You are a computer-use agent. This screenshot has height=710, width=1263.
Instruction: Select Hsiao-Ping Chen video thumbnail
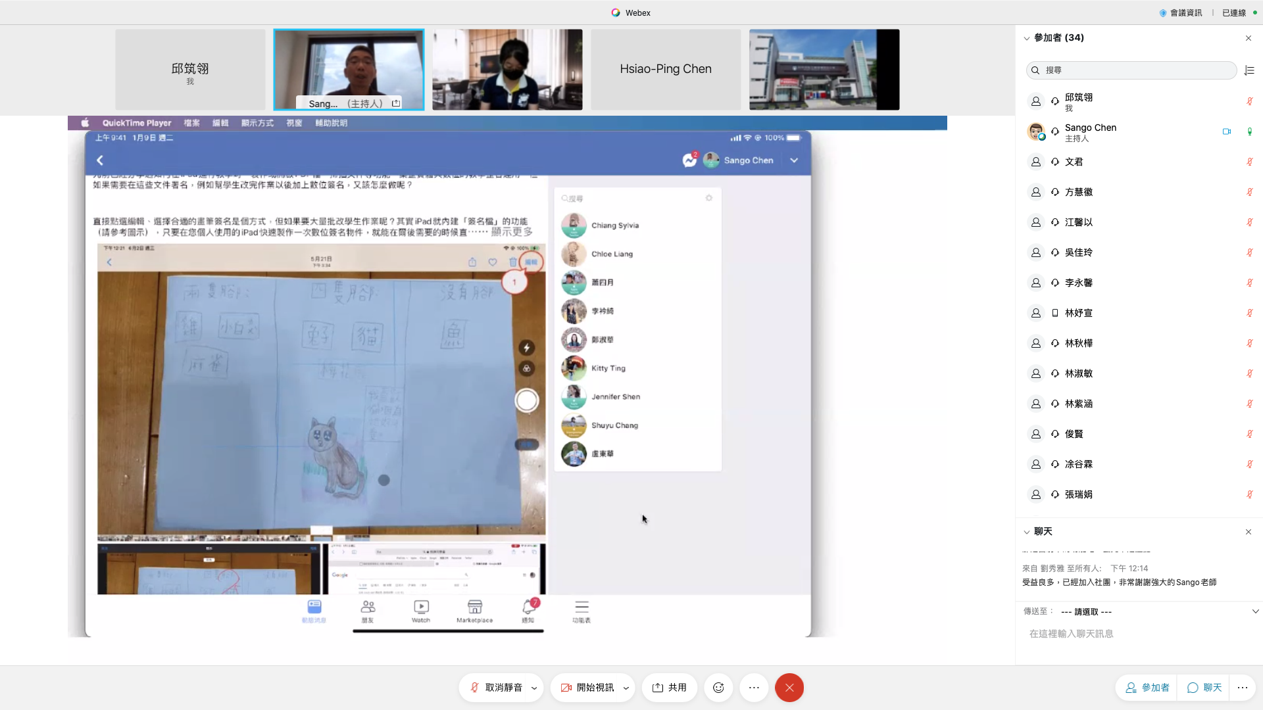[x=666, y=69]
